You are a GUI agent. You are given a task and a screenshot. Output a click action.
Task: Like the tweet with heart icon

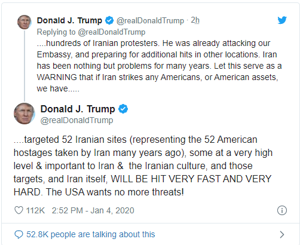pos(19,210)
